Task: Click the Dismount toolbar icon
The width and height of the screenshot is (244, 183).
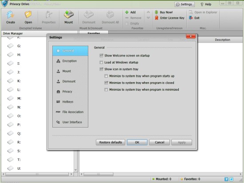Action: pos(89,15)
